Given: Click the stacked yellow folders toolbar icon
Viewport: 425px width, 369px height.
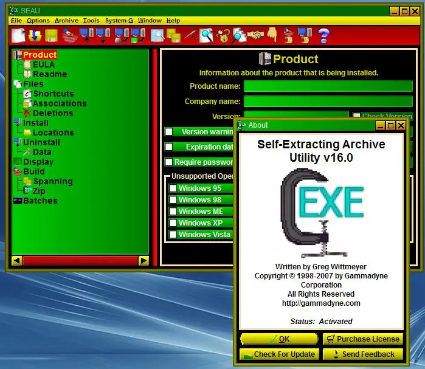Looking at the screenshot, I should pyautogui.click(x=173, y=36).
